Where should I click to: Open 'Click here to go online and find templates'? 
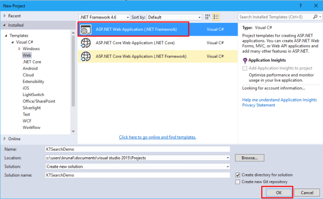(x=158, y=137)
